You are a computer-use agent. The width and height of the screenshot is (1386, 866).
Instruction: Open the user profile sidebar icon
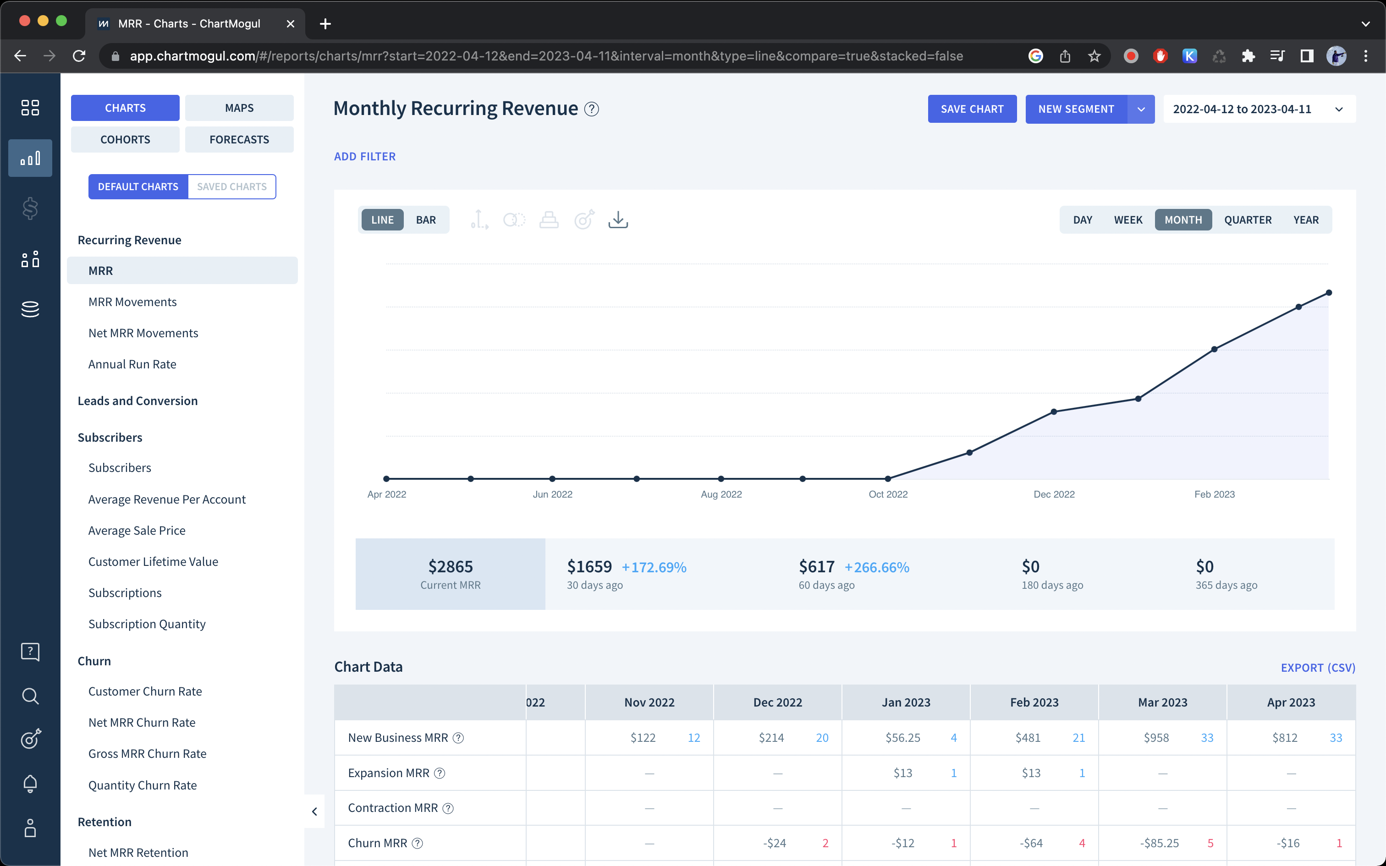30,828
